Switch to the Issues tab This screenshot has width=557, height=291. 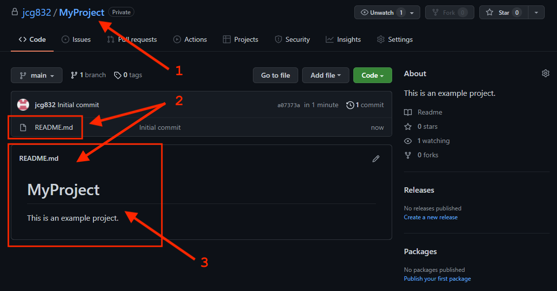click(x=76, y=39)
